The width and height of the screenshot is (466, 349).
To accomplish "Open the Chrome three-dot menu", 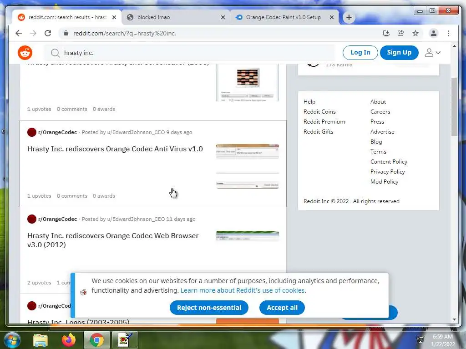I will (x=448, y=33).
